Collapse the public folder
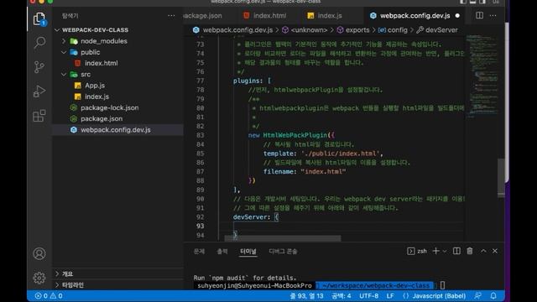This screenshot has height=302, width=537. tap(64, 52)
